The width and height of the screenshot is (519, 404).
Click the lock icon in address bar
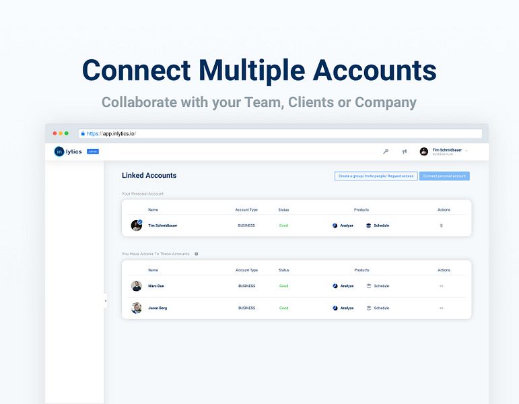pyautogui.click(x=83, y=133)
